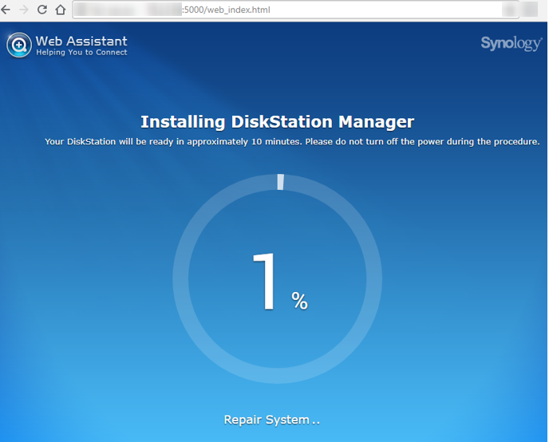The image size is (549, 442).
Task: Click the large number 1 progress value
Action: coord(266,282)
